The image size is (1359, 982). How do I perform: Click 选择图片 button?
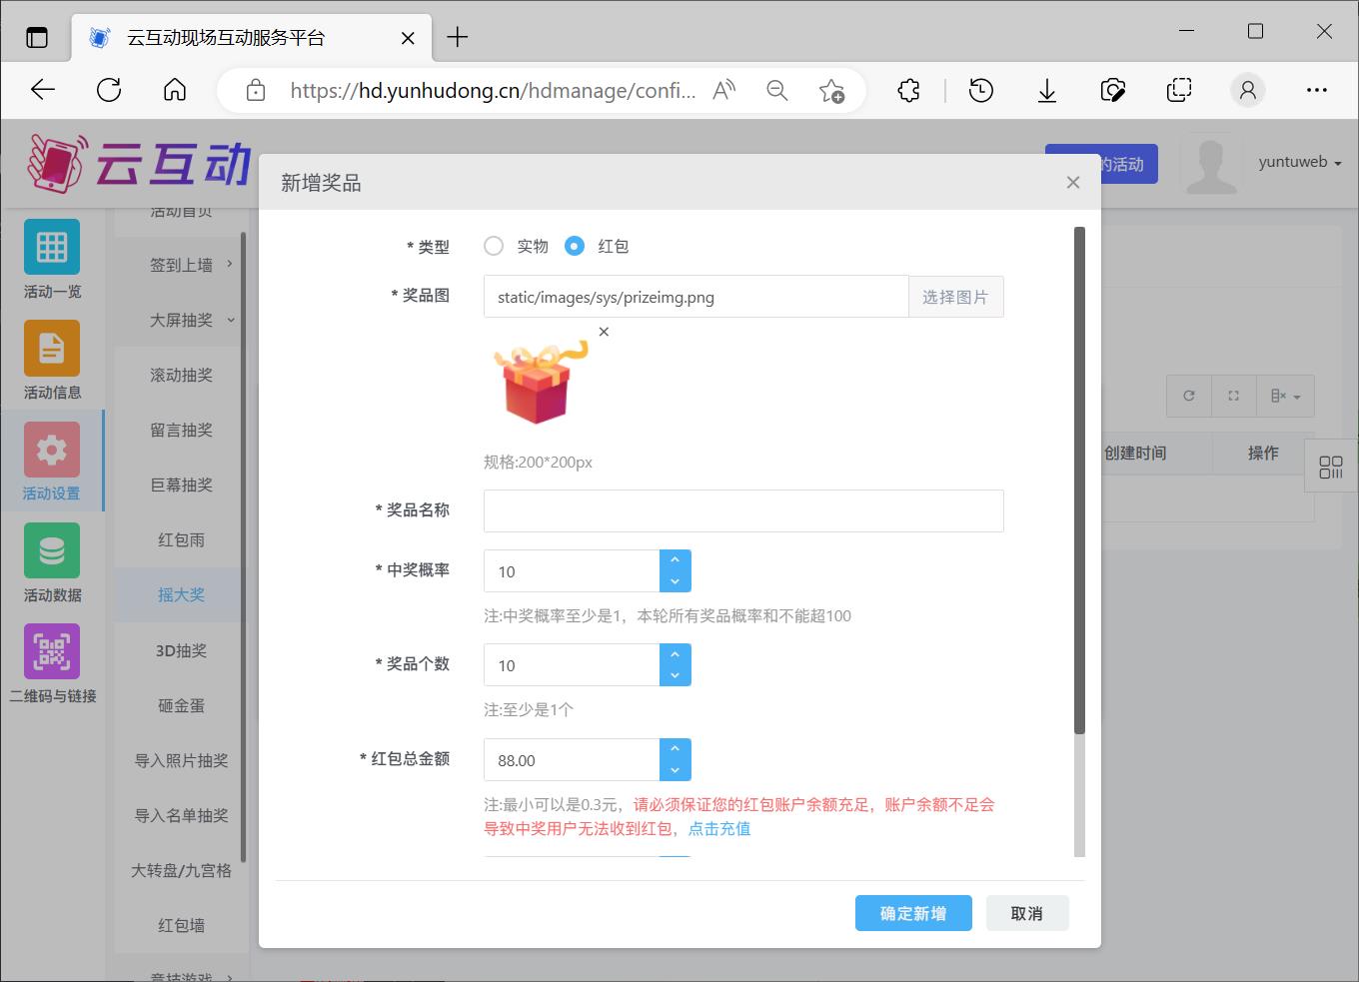pos(955,297)
